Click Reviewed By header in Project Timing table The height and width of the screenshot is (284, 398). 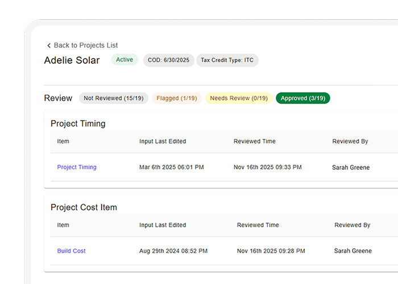click(350, 141)
